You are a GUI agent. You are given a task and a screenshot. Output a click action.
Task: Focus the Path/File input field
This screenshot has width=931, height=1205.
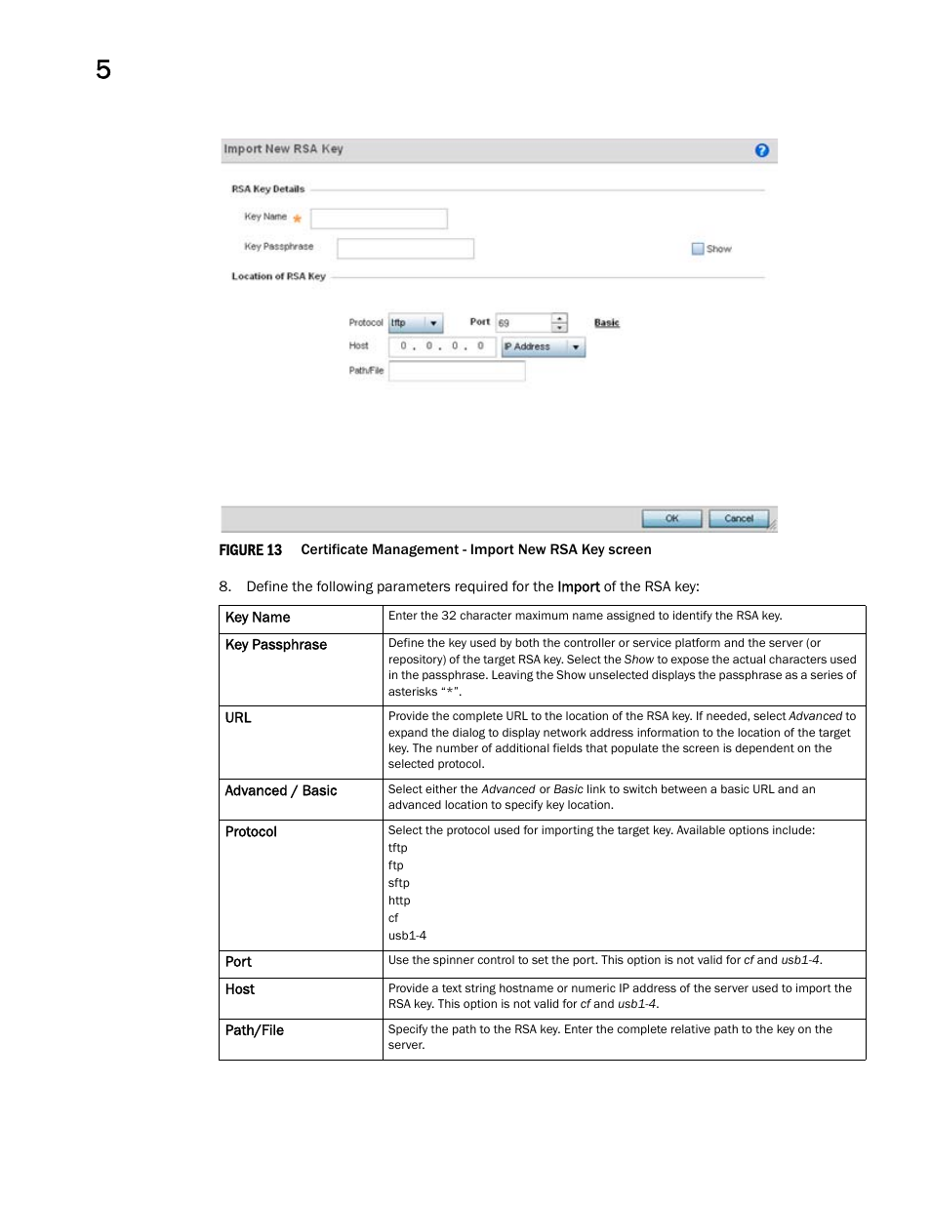tap(457, 371)
